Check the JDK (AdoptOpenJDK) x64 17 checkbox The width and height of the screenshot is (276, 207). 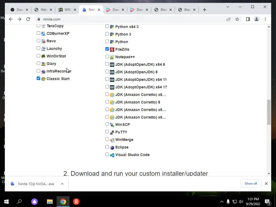pos(107,87)
